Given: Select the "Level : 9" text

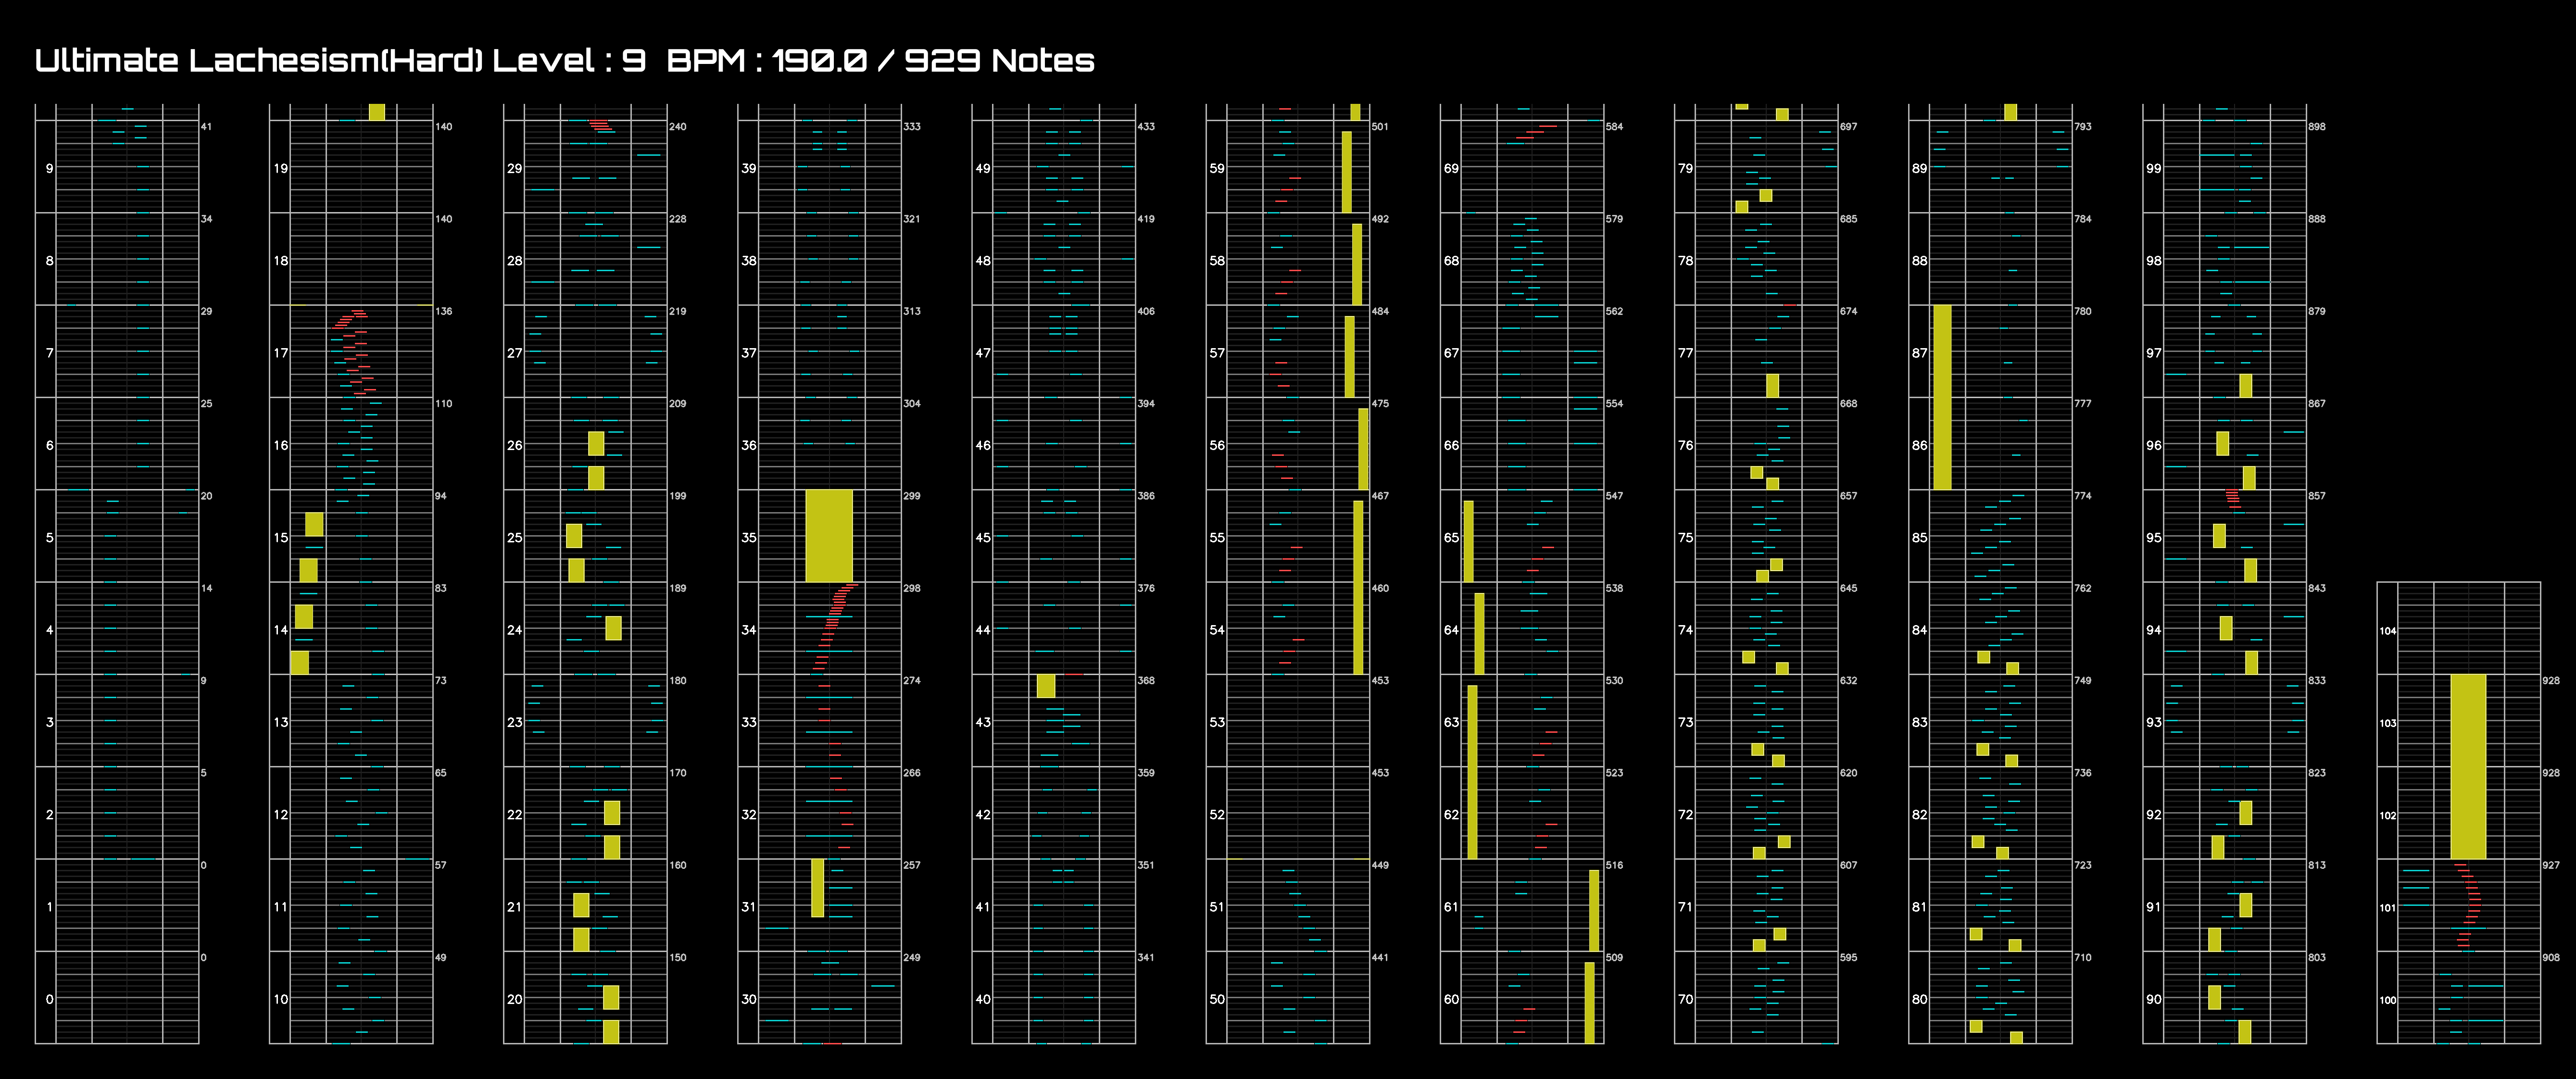Looking at the screenshot, I should tap(568, 61).
